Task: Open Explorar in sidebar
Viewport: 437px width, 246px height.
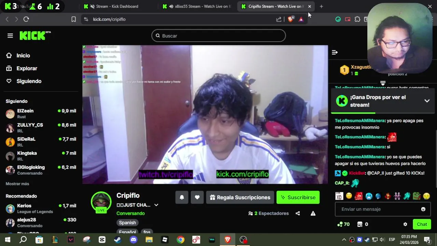Action: pyautogui.click(x=22, y=68)
